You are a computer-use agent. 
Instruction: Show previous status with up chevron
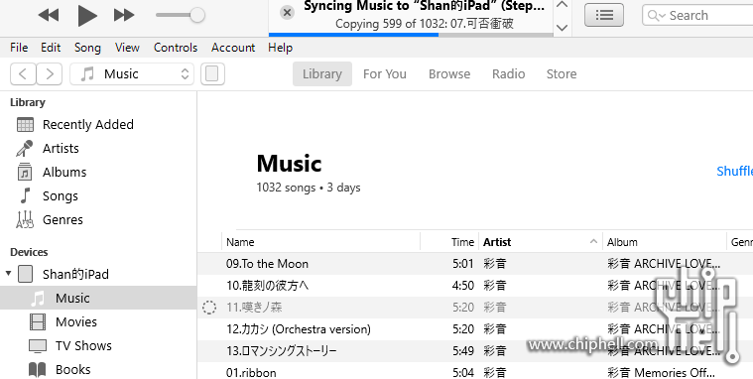pyautogui.click(x=562, y=5)
